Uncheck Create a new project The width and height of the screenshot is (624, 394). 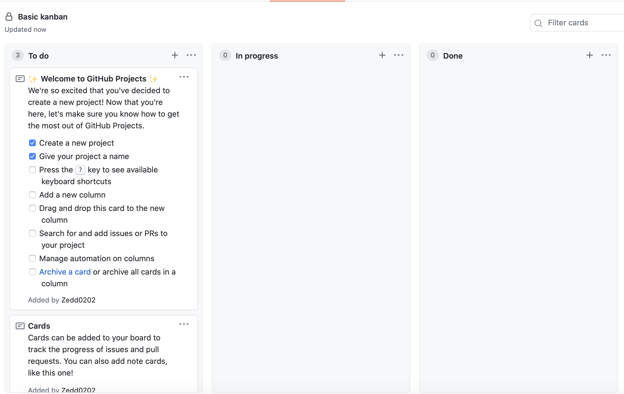pyautogui.click(x=32, y=143)
